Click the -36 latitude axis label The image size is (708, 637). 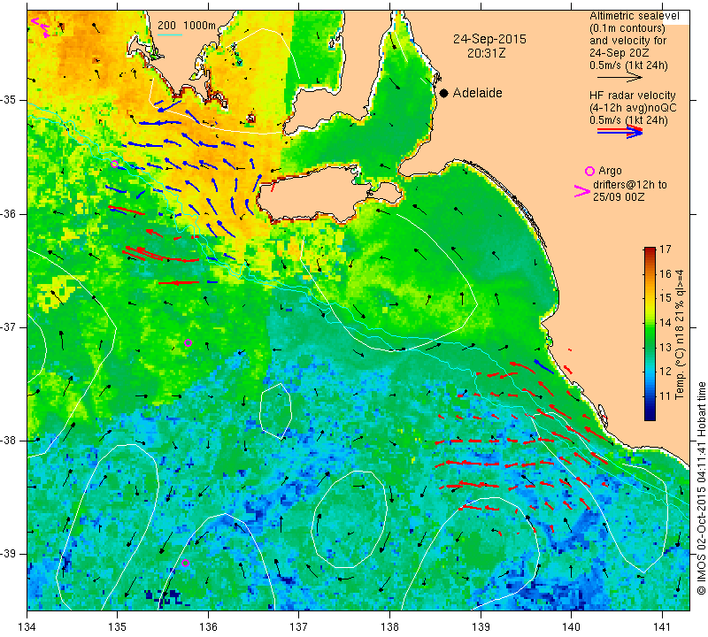coord(8,213)
